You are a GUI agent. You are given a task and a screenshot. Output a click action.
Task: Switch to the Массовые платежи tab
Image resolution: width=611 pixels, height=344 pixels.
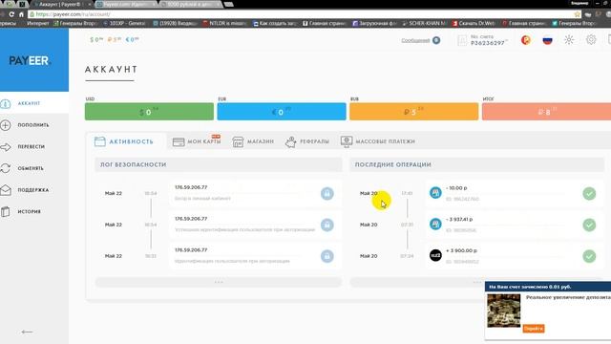coord(378,141)
